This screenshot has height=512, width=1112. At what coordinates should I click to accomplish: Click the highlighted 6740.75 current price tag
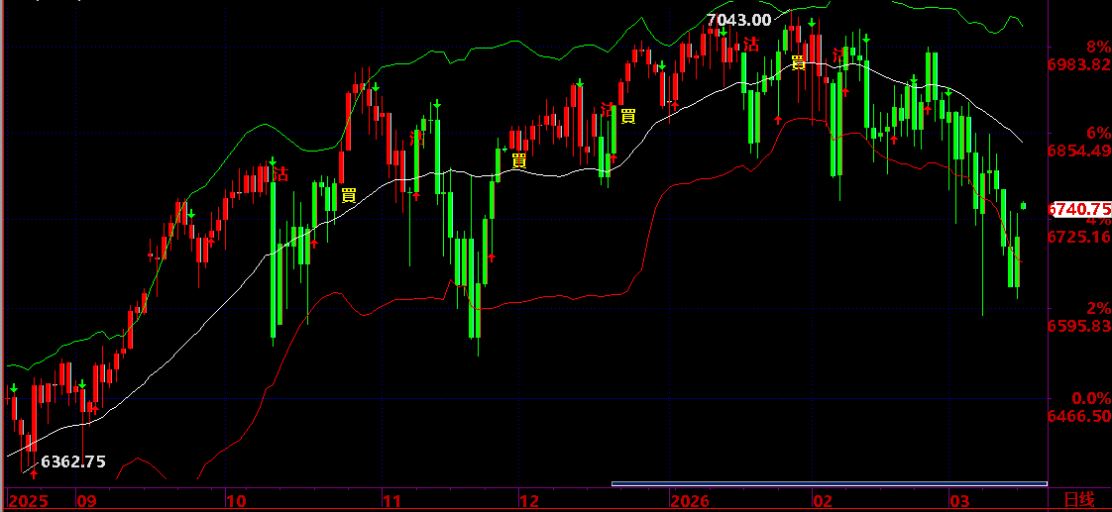tap(1078, 209)
